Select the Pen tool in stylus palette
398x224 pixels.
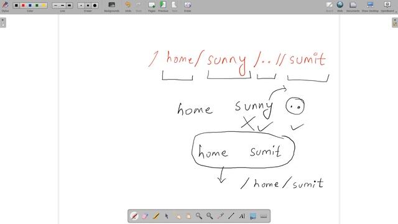pyautogui.click(x=134, y=216)
